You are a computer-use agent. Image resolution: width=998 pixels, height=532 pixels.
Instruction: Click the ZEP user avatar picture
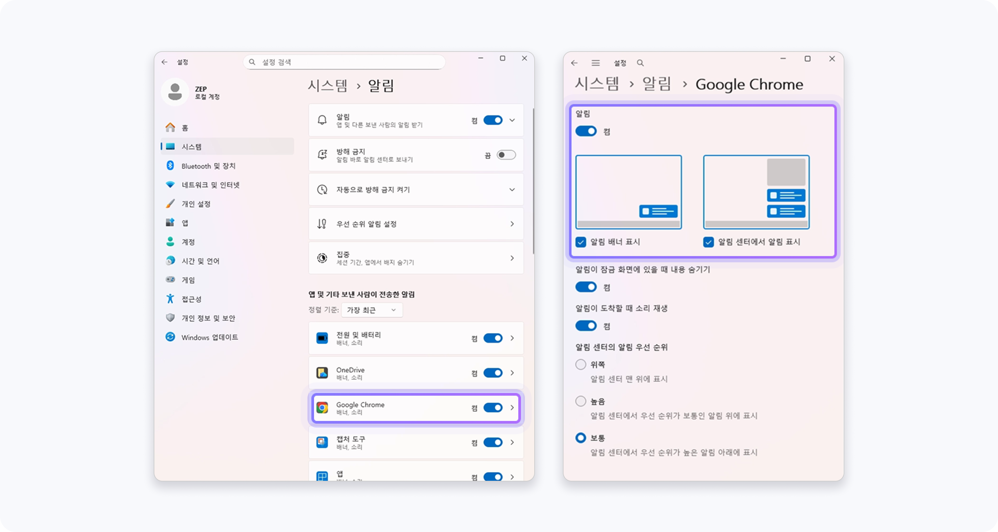click(175, 92)
